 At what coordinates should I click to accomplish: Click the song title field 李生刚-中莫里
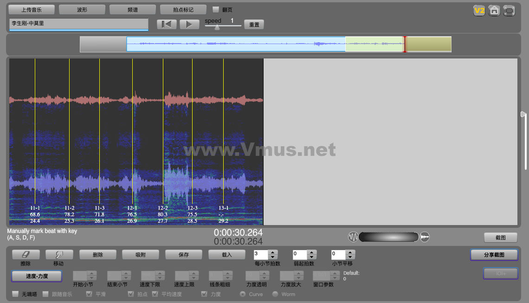(78, 24)
